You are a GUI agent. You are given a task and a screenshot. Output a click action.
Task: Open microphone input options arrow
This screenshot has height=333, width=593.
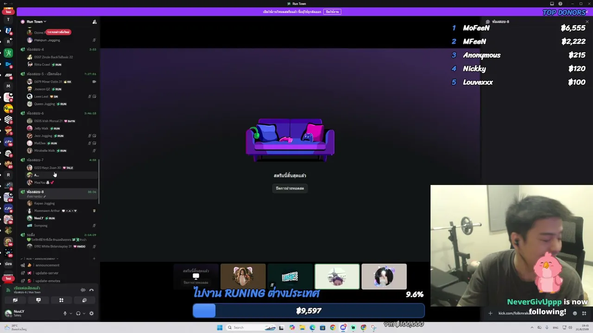pos(70,314)
